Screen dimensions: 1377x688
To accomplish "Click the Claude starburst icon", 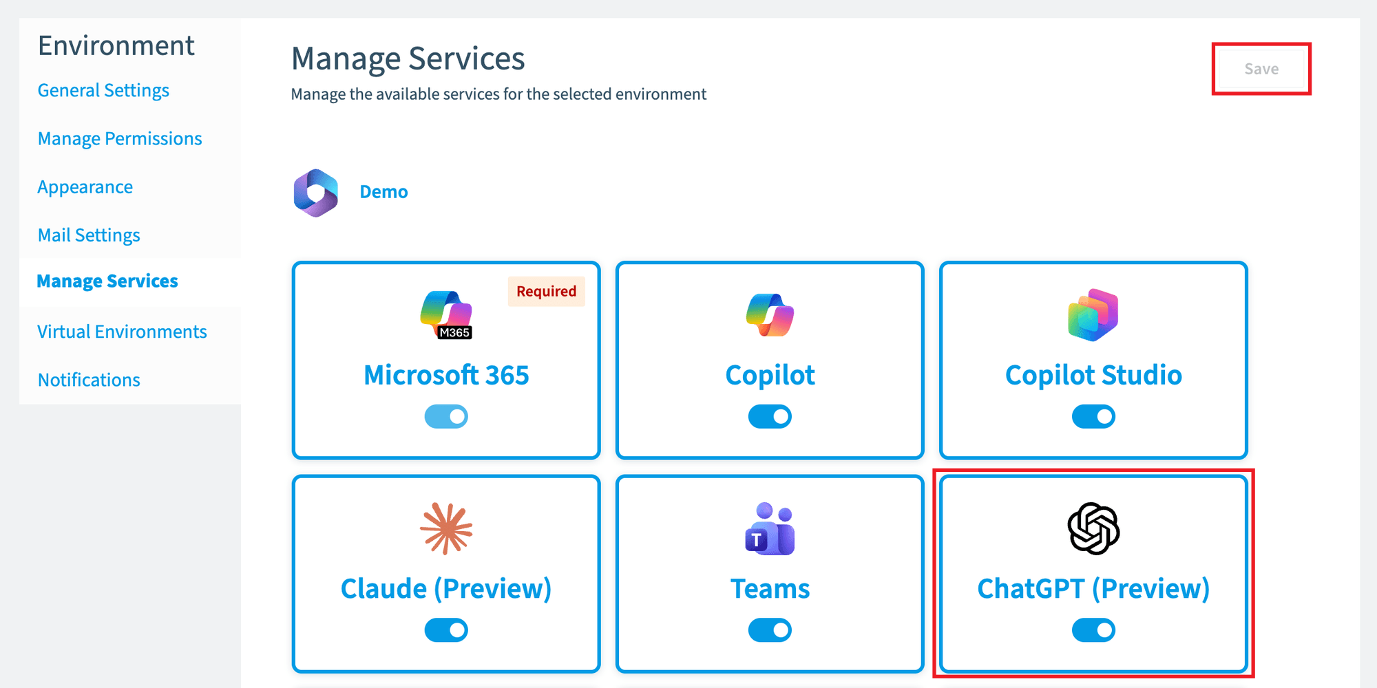I will pos(446,528).
